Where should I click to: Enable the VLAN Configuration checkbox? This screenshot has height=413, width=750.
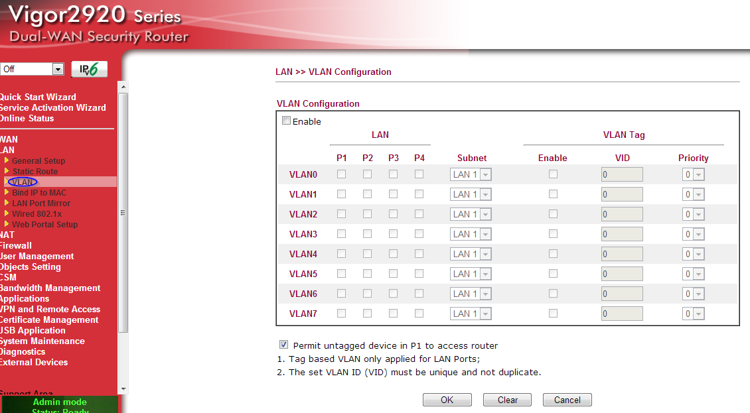287,121
